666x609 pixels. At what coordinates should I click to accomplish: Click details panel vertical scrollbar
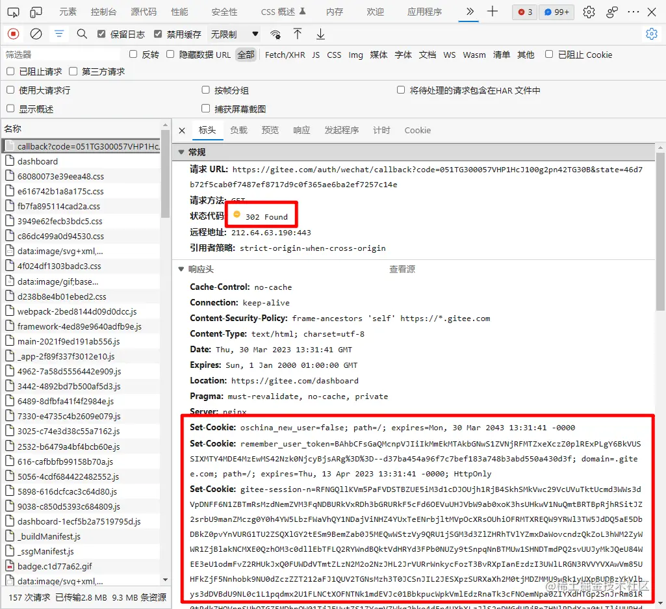[660, 233]
